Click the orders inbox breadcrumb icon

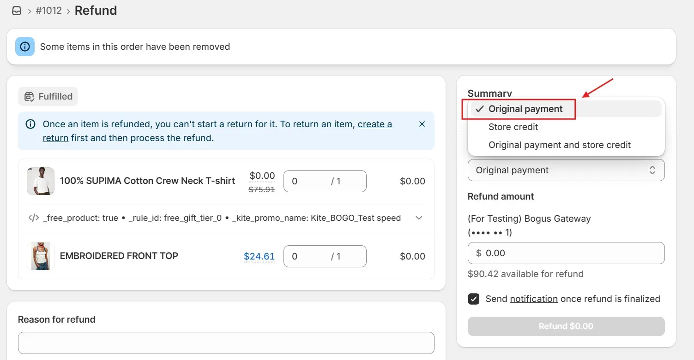[17, 11]
